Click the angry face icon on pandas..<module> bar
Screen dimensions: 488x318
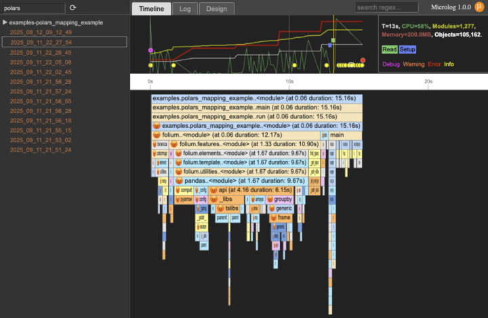pyautogui.click(x=179, y=181)
